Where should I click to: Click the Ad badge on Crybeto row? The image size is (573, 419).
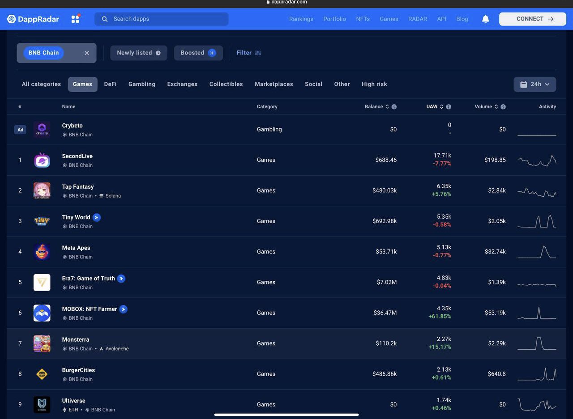click(x=20, y=130)
